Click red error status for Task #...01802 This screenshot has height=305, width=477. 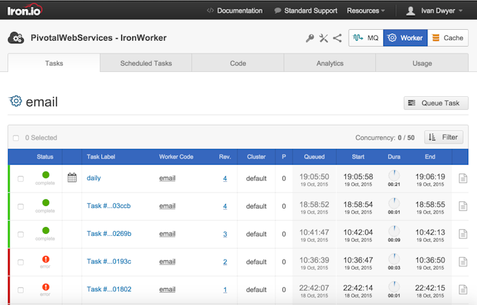pyautogui.click(x=45, y=287)
